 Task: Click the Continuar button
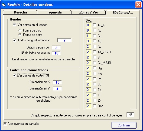pyautogui.click(x=124, y=125)
